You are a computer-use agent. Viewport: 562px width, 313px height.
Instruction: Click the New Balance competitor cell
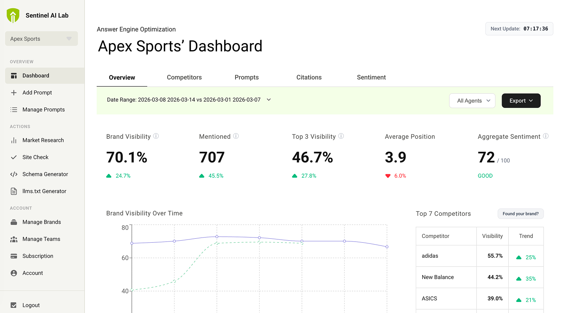[446, 277]
